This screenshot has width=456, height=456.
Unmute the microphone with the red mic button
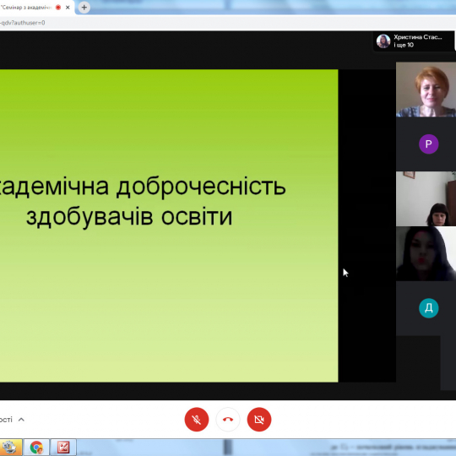(x=197, y=420)
